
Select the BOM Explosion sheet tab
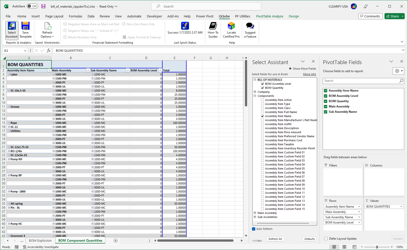pyautogui.click(x=40, y=240)
